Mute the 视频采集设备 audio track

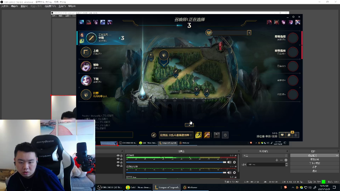point(229,173)
